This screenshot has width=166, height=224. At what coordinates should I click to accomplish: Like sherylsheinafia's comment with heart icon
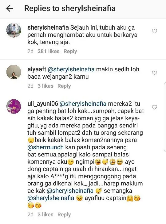coord(154,31)
